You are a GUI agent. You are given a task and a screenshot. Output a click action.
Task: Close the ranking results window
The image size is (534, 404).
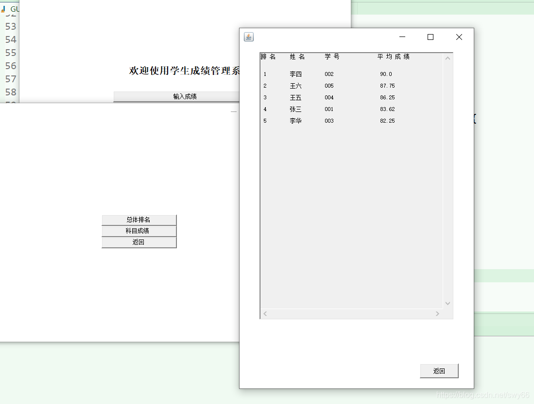pos(459,37)
